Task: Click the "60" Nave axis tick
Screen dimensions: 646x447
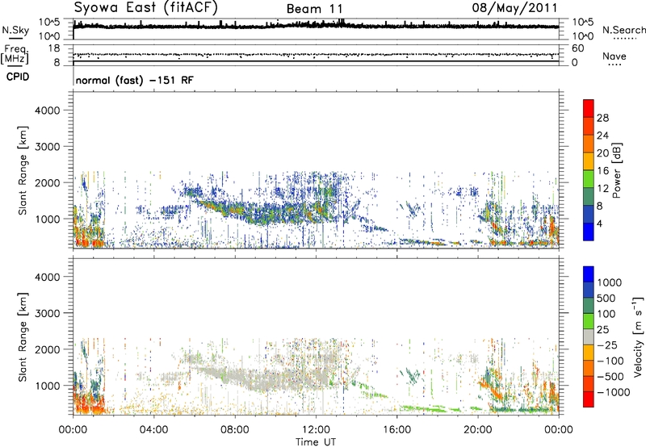Action: (577, 48)
